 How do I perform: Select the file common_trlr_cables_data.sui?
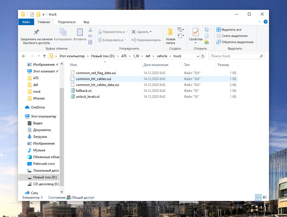[x=153, y=85]
